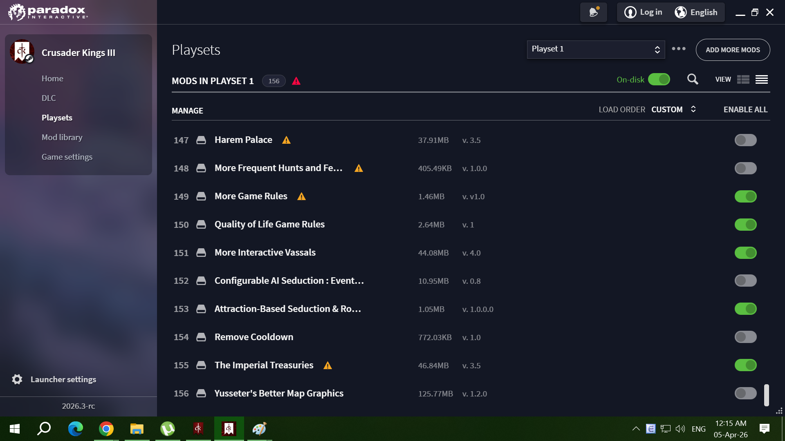Click the disk icon for Remove Cooldown

[x=201, y=337]
